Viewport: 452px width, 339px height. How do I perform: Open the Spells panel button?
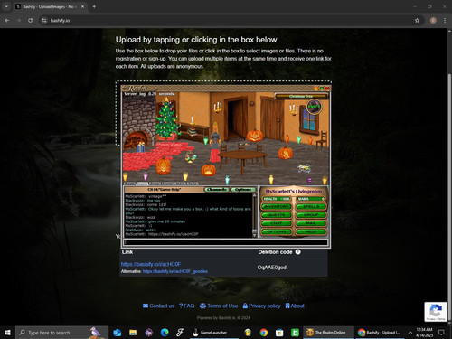311,207
